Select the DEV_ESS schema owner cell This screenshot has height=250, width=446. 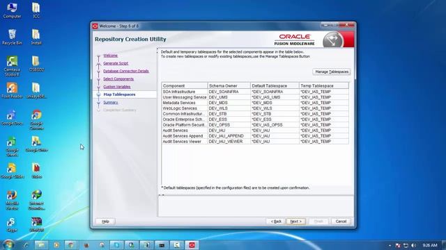229,119
